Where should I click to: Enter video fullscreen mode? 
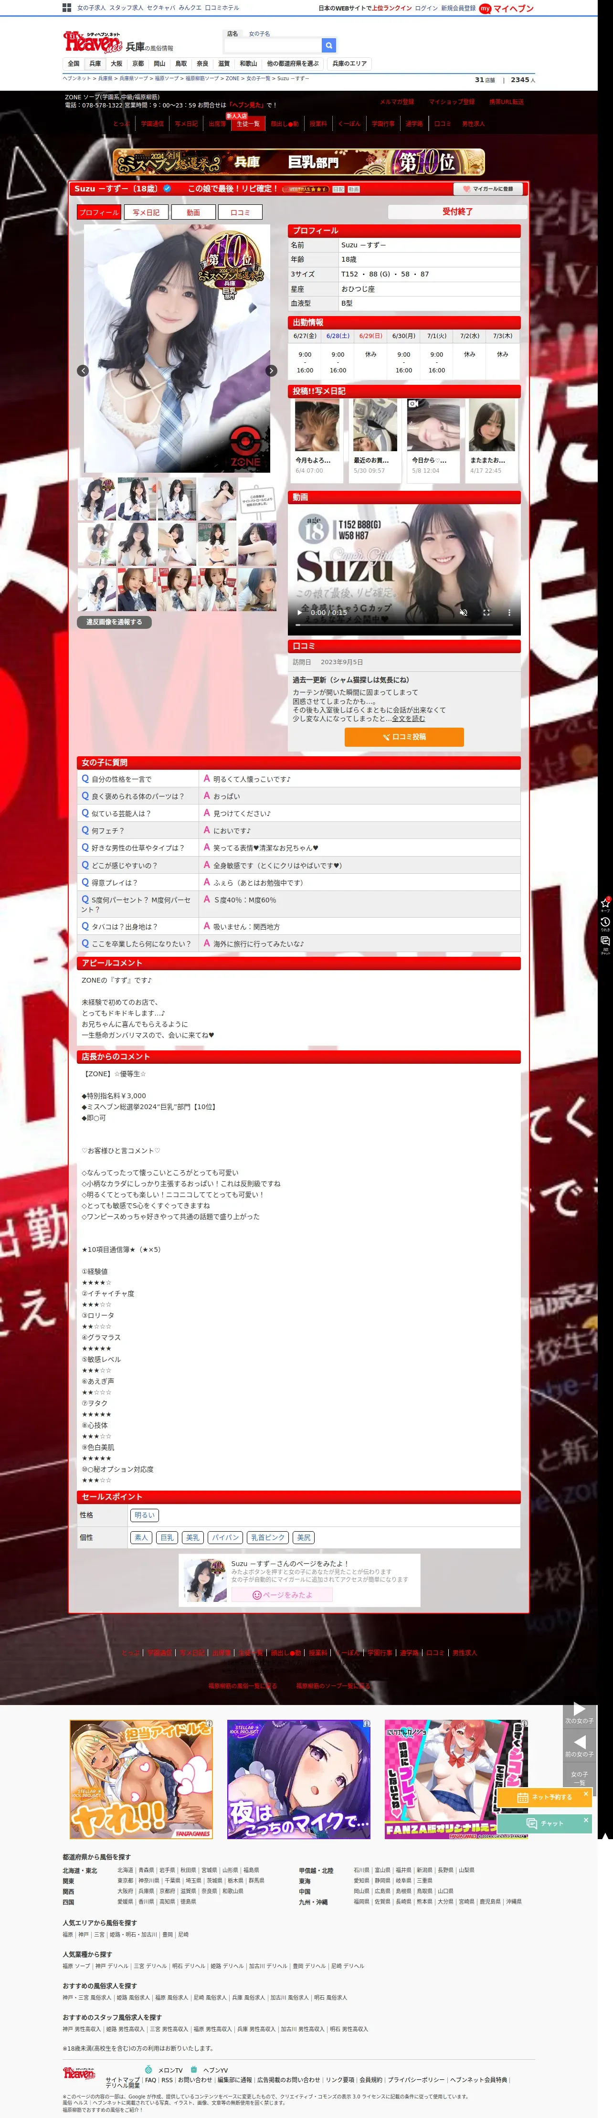pos(486,613)
